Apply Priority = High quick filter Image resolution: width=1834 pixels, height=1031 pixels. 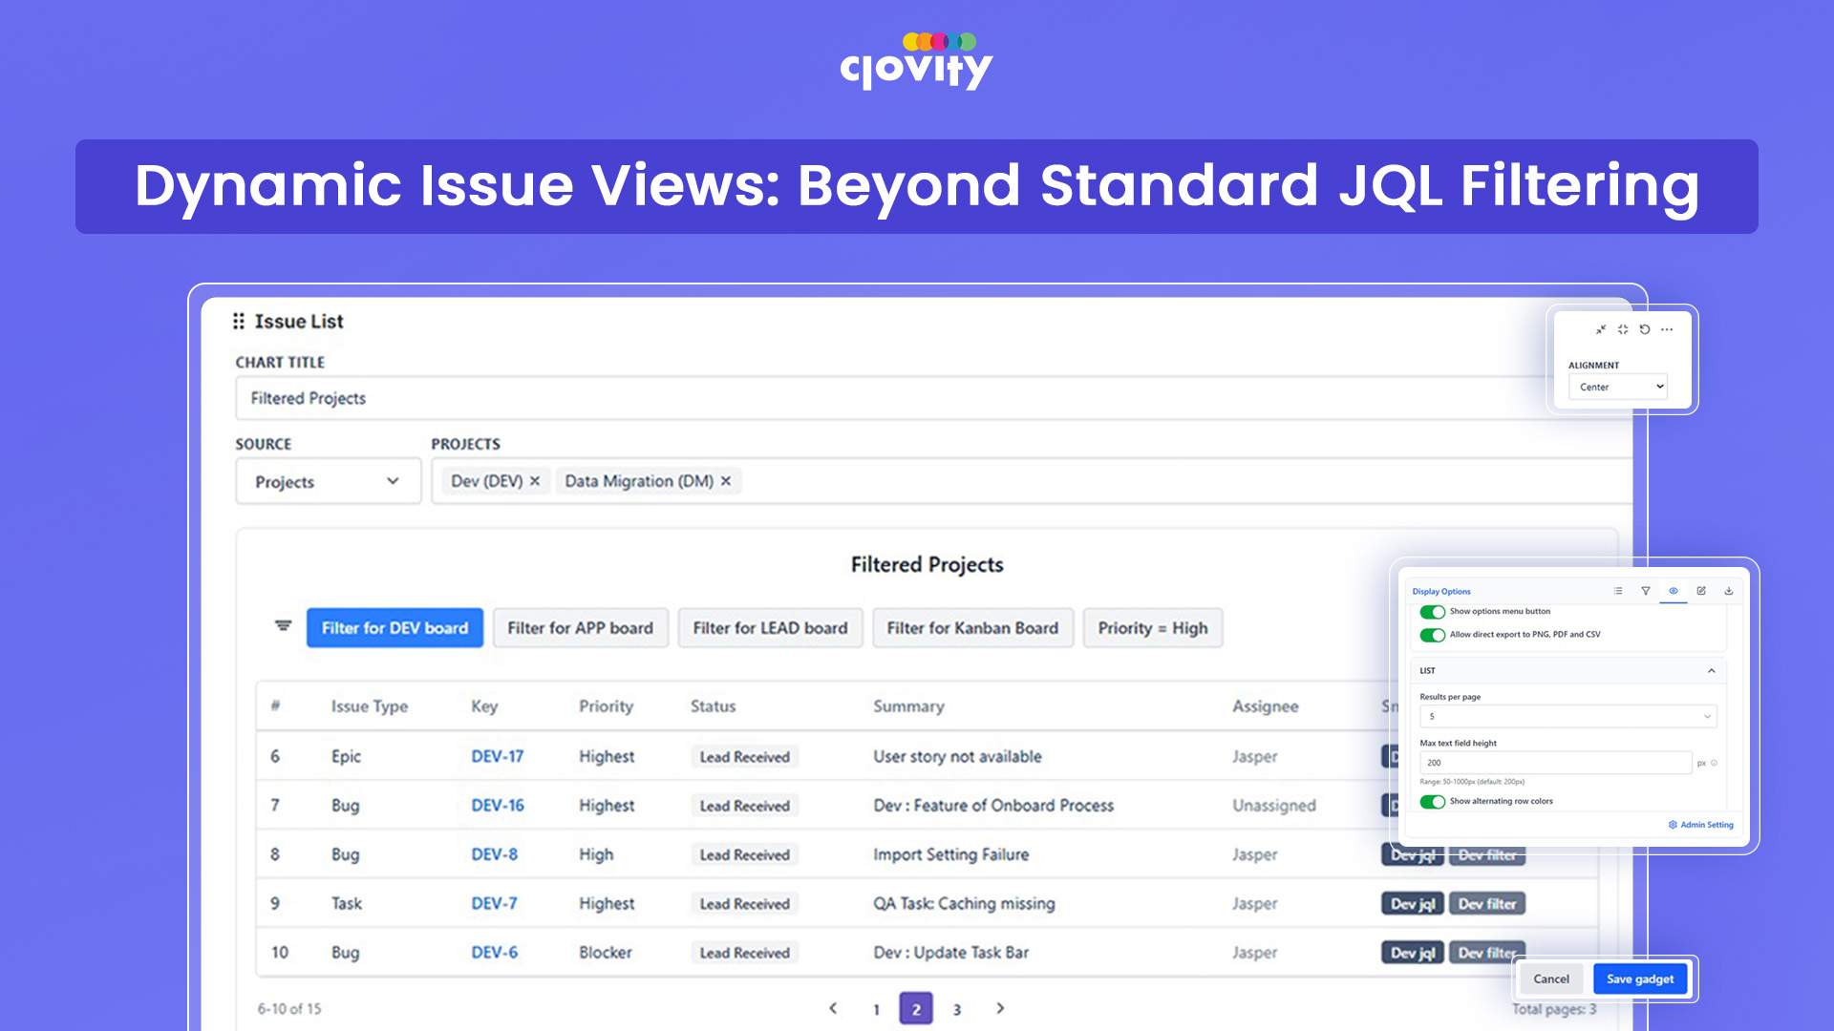1152,628
